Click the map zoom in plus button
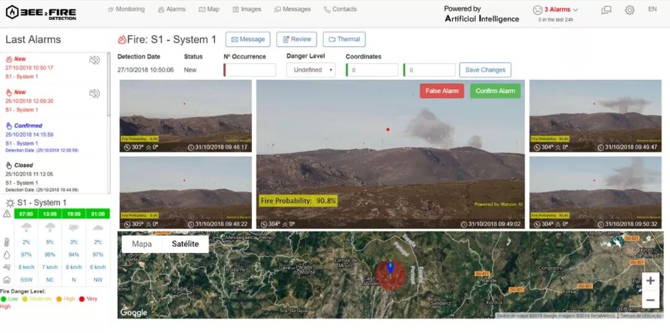Image resolution: width=670 pixels, height=333 pixels. (x=650, y=281)
